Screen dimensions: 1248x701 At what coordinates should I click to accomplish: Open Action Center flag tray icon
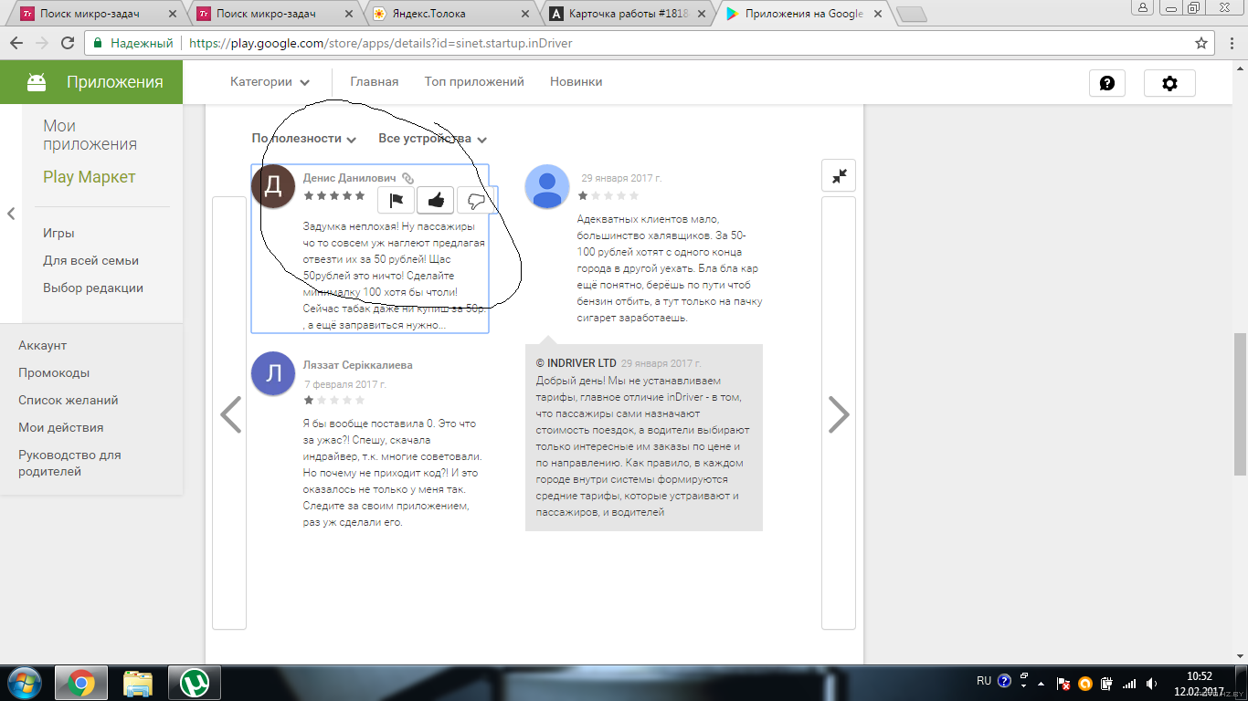(x=1063, y=683)
